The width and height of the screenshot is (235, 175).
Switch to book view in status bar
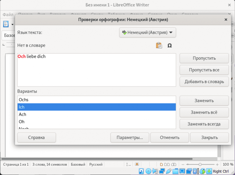tap(174, 165)
